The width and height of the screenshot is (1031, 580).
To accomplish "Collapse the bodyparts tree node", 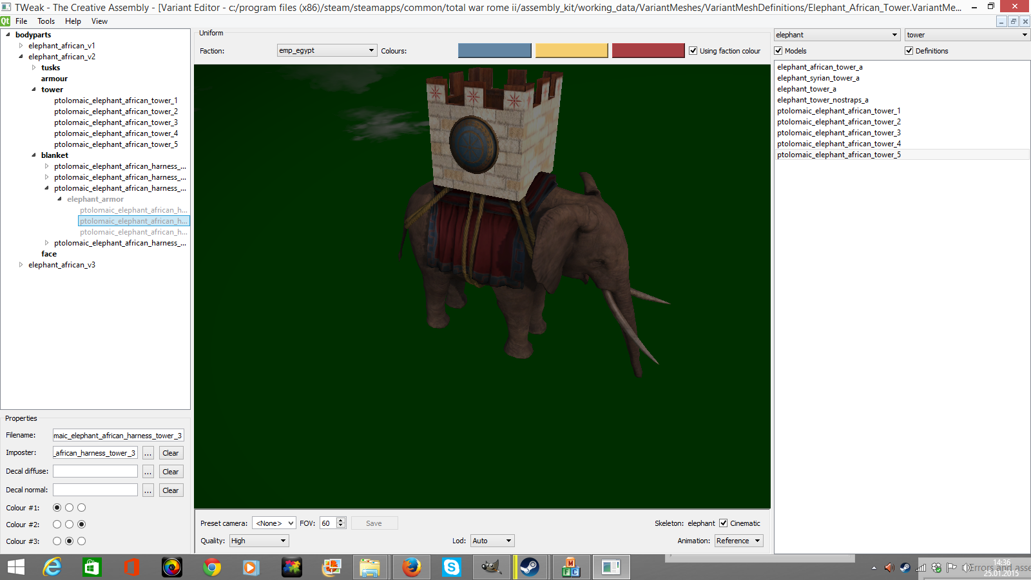I will (8, 35).
